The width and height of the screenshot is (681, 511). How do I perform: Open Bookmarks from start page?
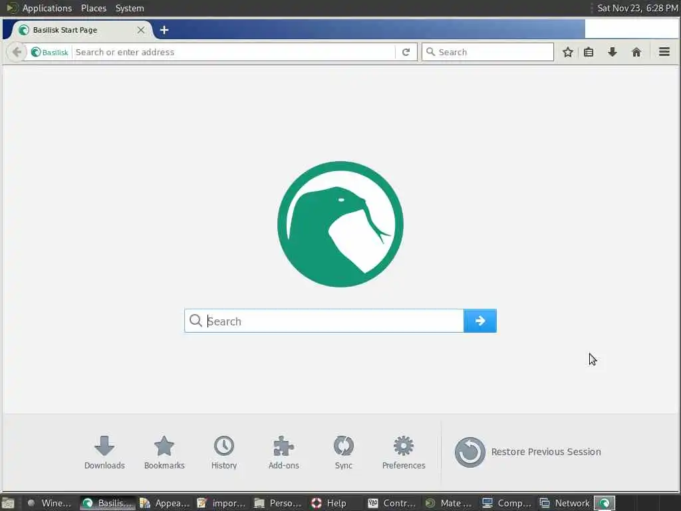[164, 452]
